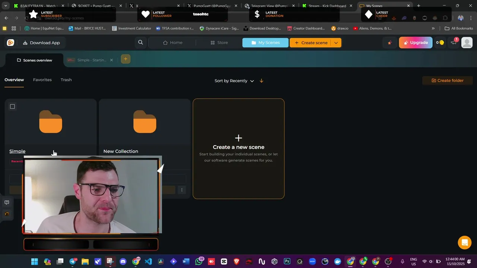Open a new browser tab
This screenshot has width=477, height=268.
(x=418, y=6)
